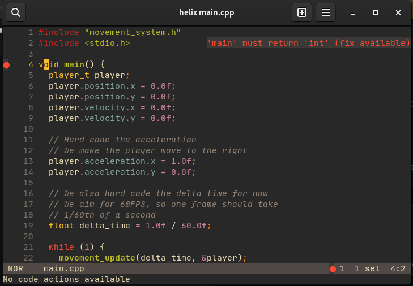Click the <stdio.h> include on line 2
The width and height of the screenshot is (413, 286).
point(107,43)
